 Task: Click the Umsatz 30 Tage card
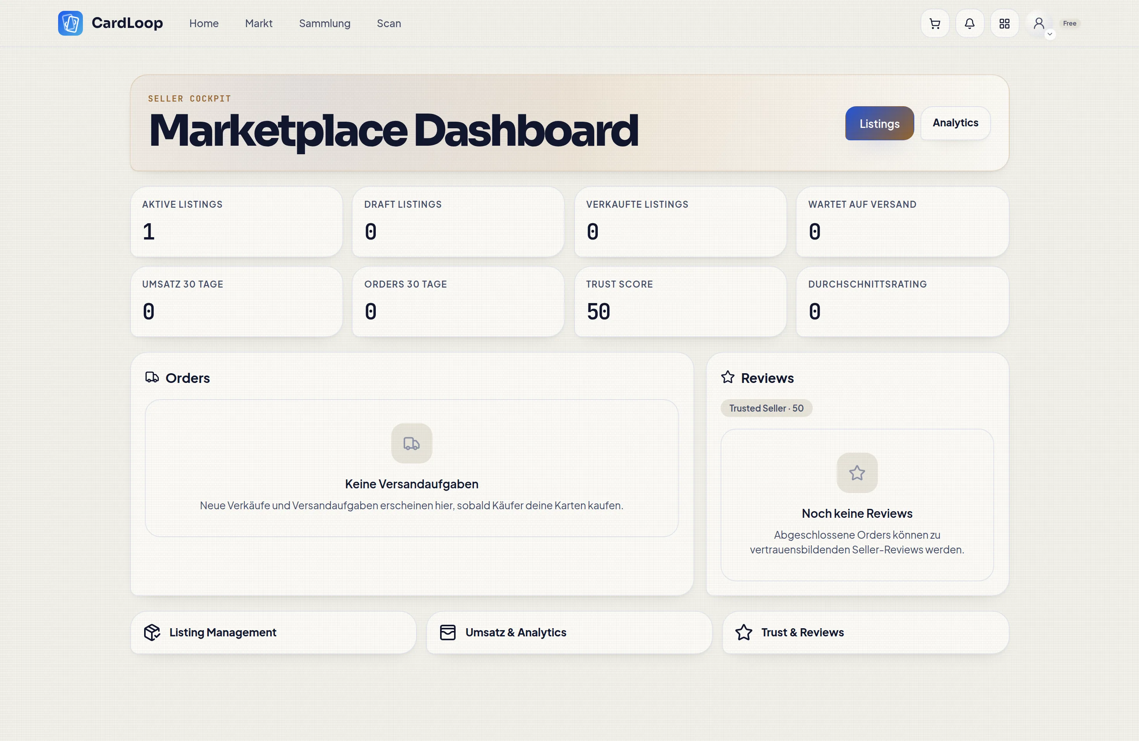[236, 302]
